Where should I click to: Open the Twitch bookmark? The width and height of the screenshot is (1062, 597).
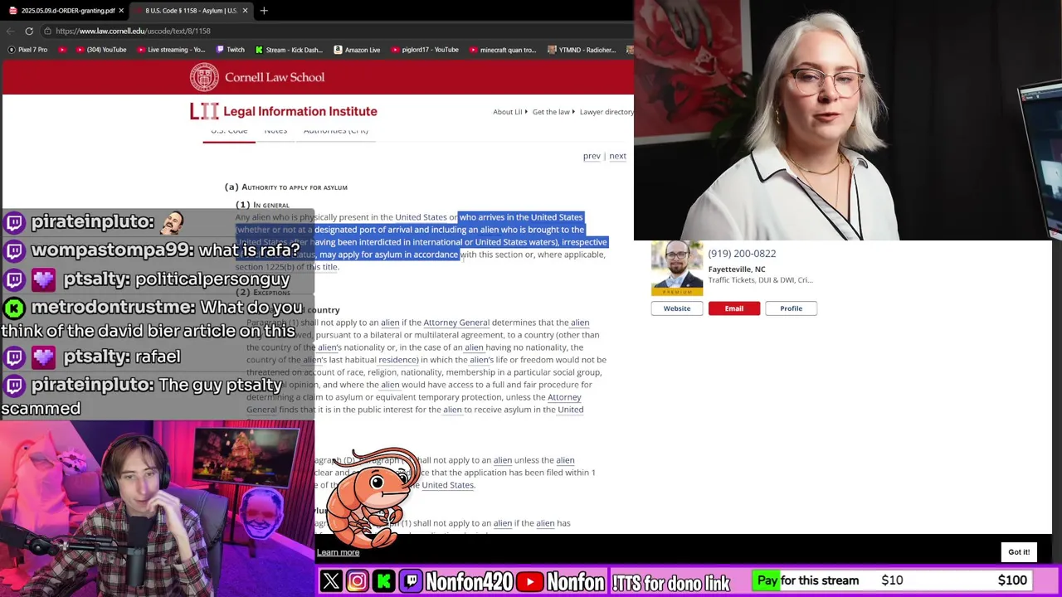pyautogui.click(x=230, y=50)
